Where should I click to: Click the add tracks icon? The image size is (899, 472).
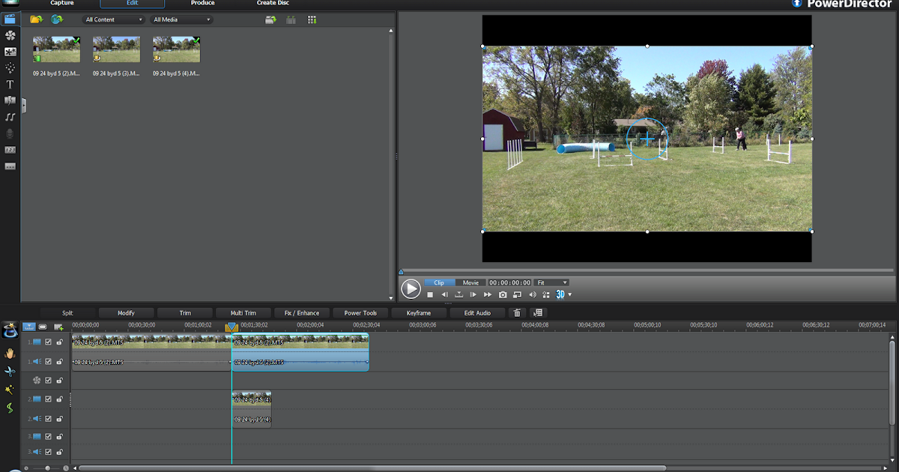(58, 327)
